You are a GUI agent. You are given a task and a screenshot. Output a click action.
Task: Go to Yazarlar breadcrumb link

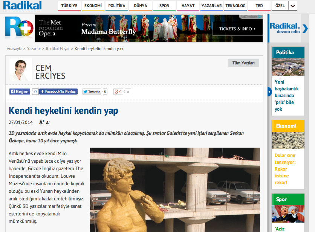click(x=34, y=49)
